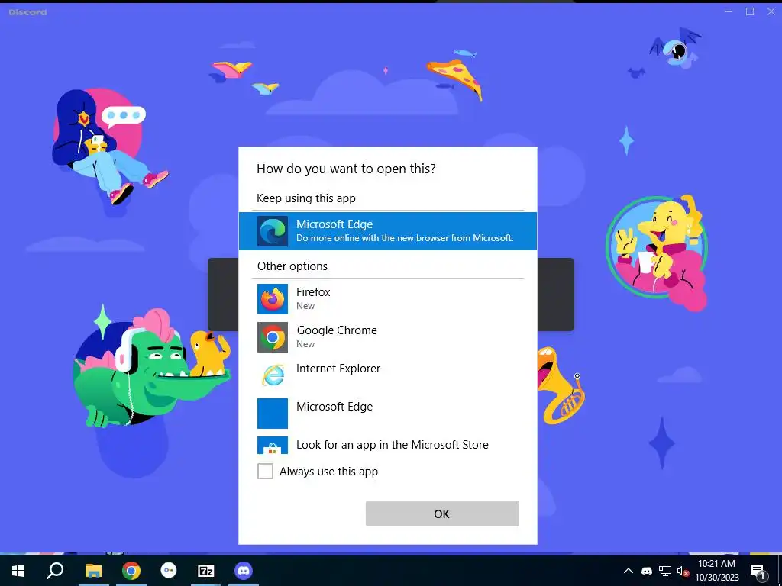This screenshot has height=586, width=782.
Task: Choose the legacy Microsoft Edge entry
Action: click(x=387, y=413)
